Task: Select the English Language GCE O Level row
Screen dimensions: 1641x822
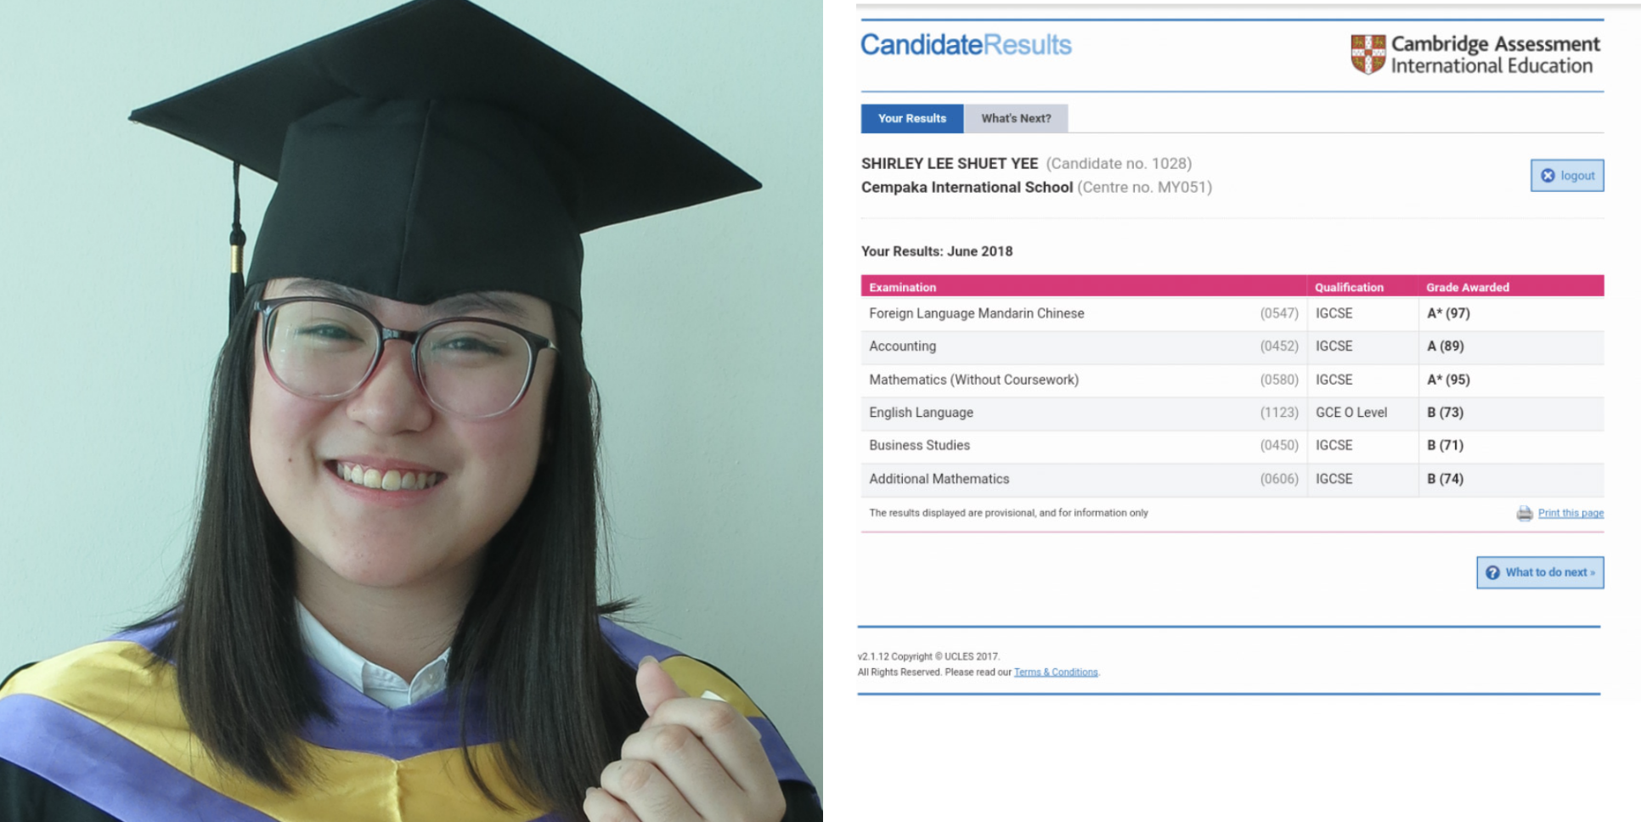Action: [1232, 413]
